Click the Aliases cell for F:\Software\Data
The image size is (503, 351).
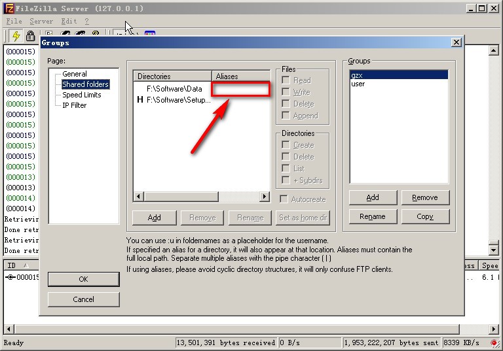(x=240, y=89)
